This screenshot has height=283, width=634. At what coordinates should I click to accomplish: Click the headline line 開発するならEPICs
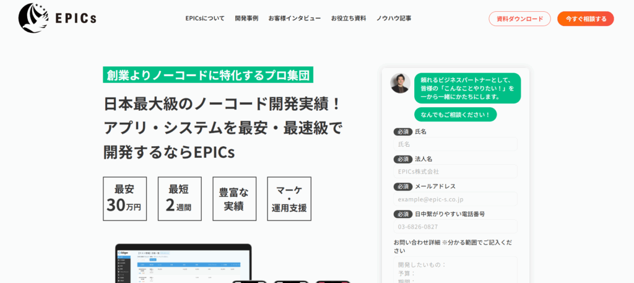(169, 152)
